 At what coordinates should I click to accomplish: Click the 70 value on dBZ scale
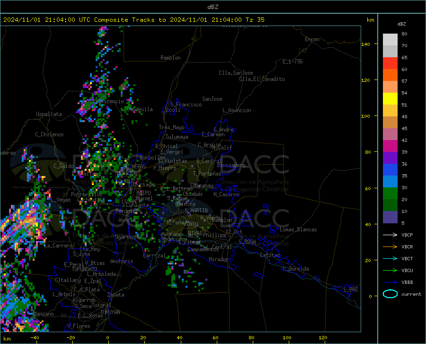click(404, 45)
